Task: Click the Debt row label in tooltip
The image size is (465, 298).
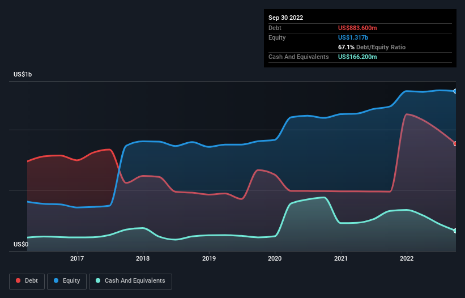Action: pyautogui.click(x=275, y=28)
